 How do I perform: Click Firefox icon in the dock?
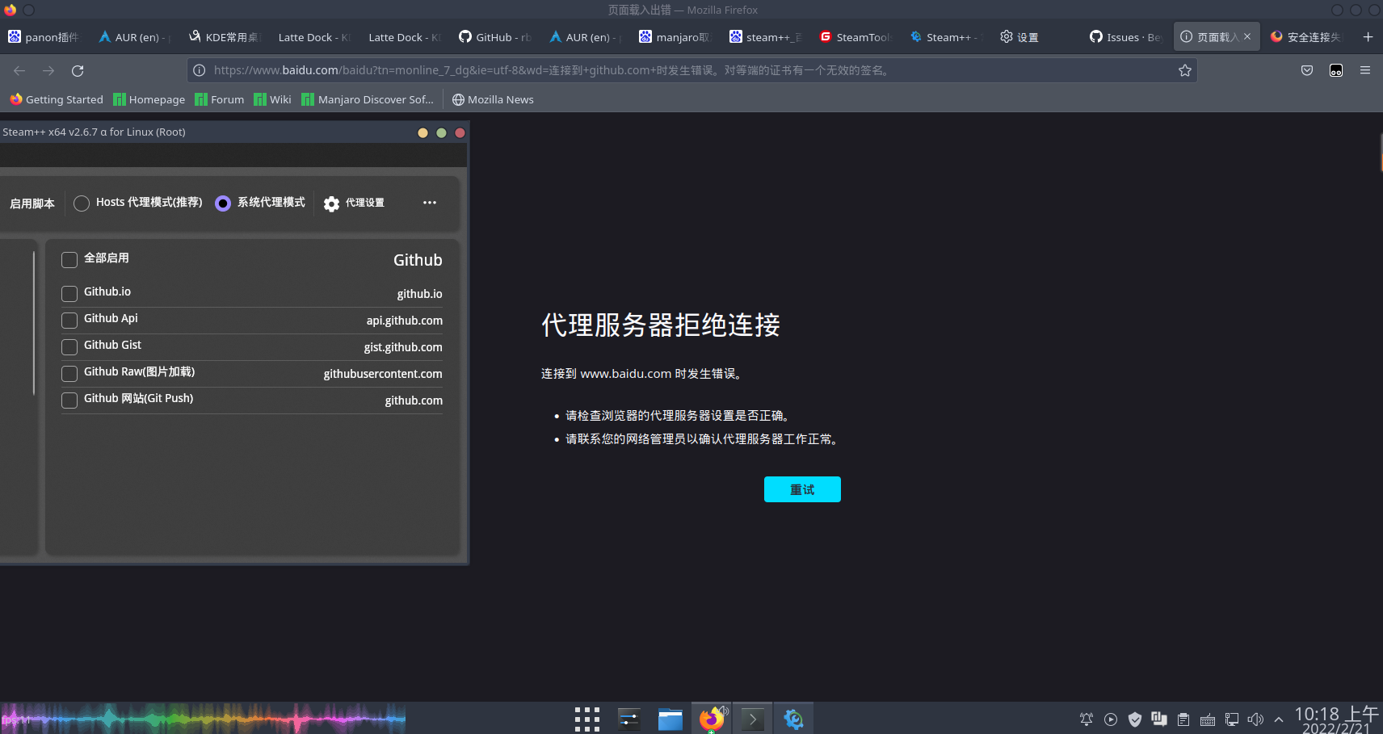point(712,719)
